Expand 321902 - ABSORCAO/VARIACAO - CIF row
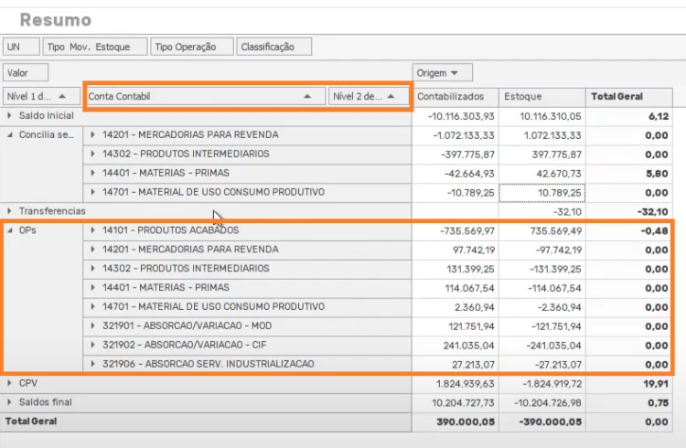 tap(92, 346)
